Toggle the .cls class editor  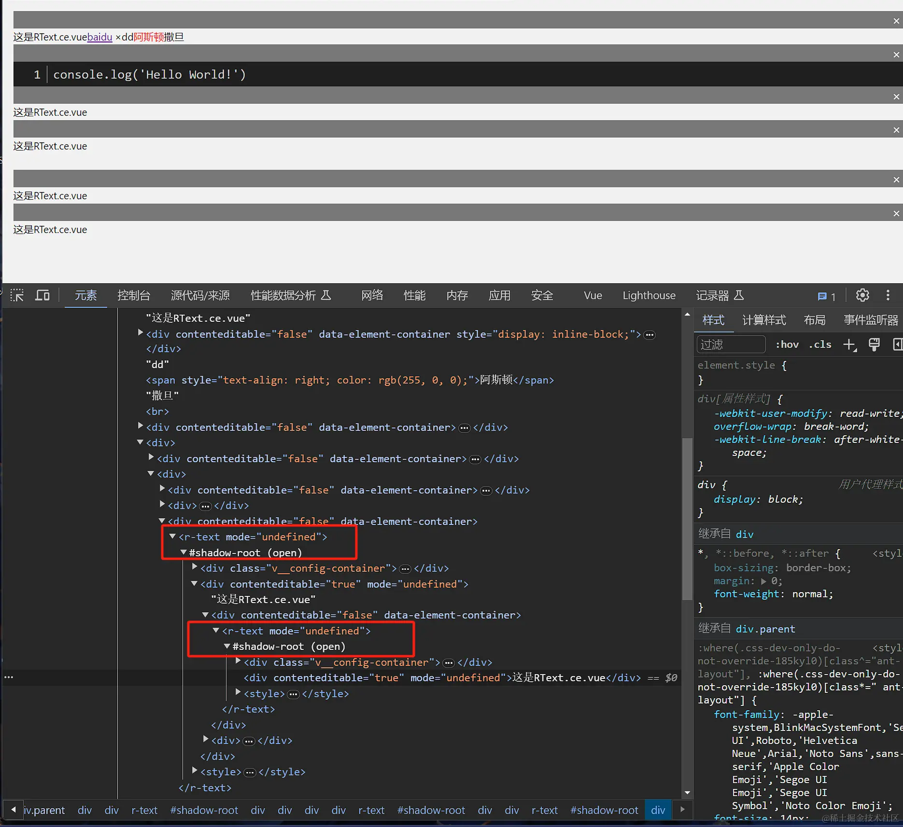(820, 345)
